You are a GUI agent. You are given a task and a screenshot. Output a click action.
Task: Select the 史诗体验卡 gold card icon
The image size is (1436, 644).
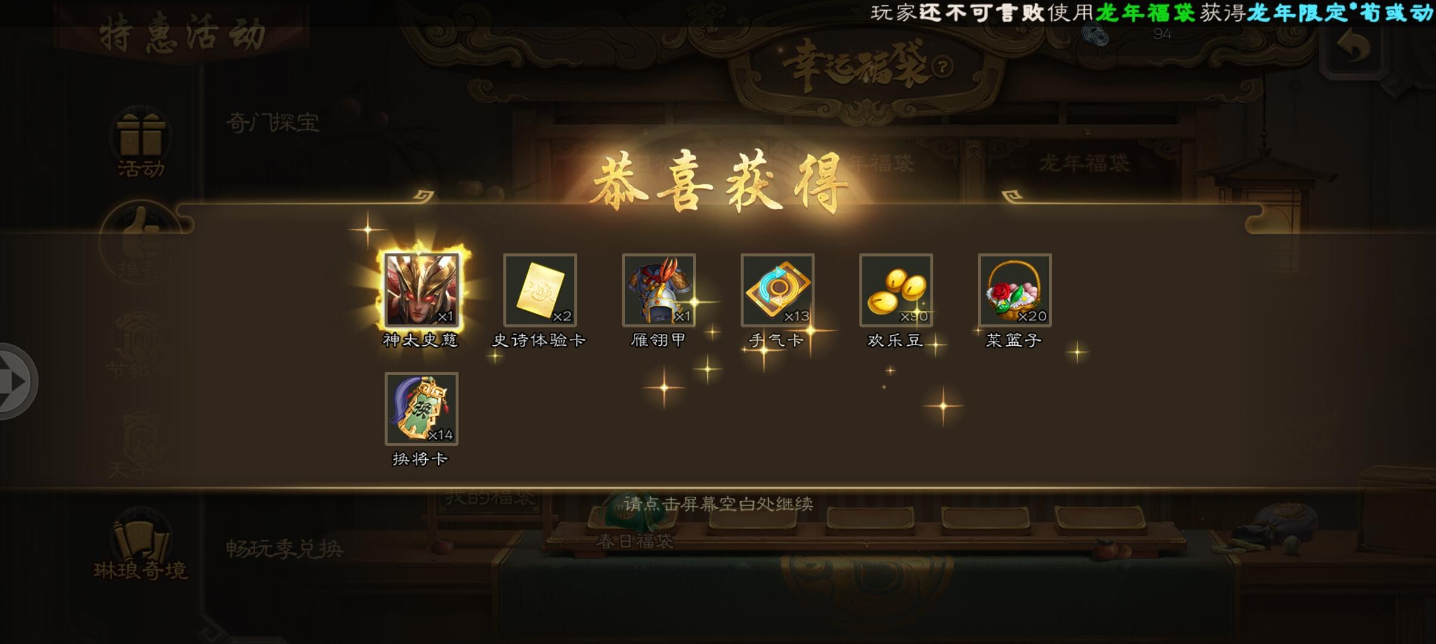[x=540, y=290]
